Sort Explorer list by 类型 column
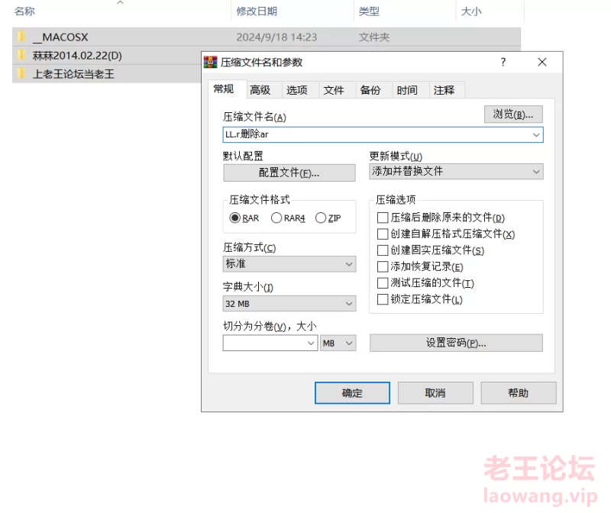This screenshot has width=611, height=513. coord(369,11)
